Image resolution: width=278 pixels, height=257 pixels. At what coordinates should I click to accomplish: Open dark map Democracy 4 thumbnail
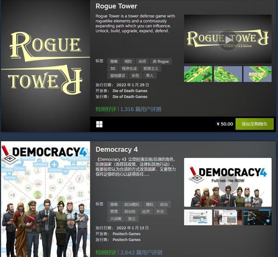258,217
